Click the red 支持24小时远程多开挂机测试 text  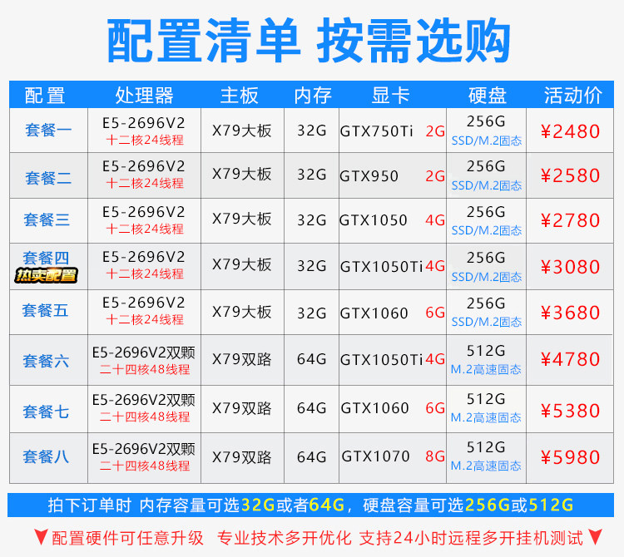click(471, 538)
